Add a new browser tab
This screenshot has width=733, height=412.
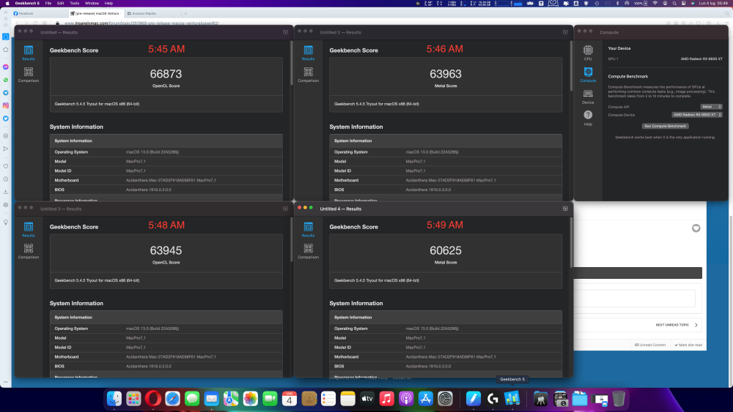185,13
